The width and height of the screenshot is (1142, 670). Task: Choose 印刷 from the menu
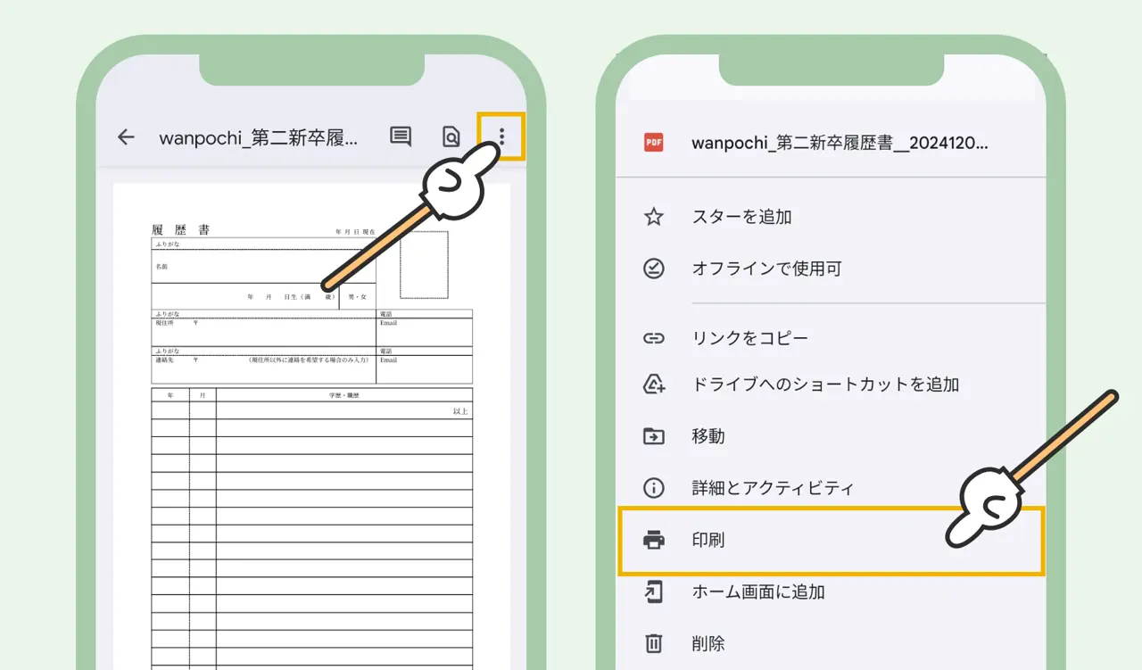pos(831,541)
